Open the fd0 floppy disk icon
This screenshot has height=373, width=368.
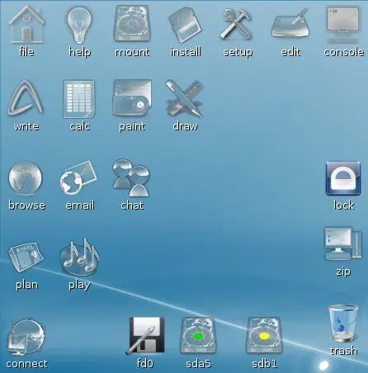tap(146, 336)
